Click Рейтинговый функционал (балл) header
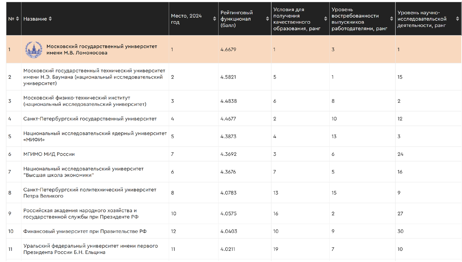 [x=237, y=19]
